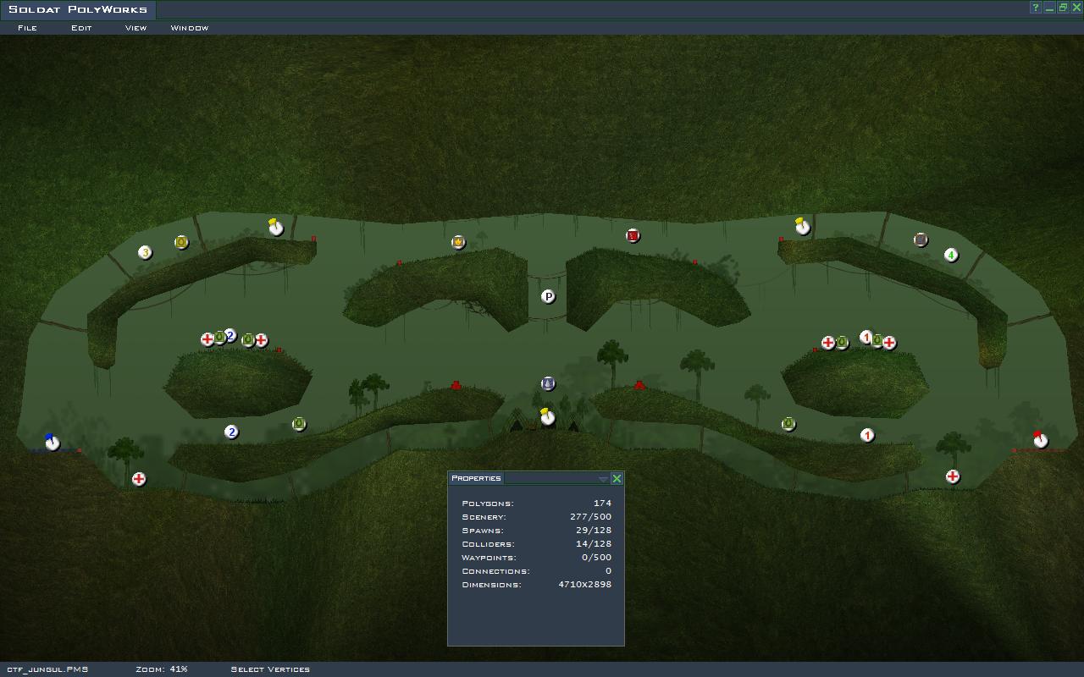Select the bluish cluster icon at map center

[548, 383]
